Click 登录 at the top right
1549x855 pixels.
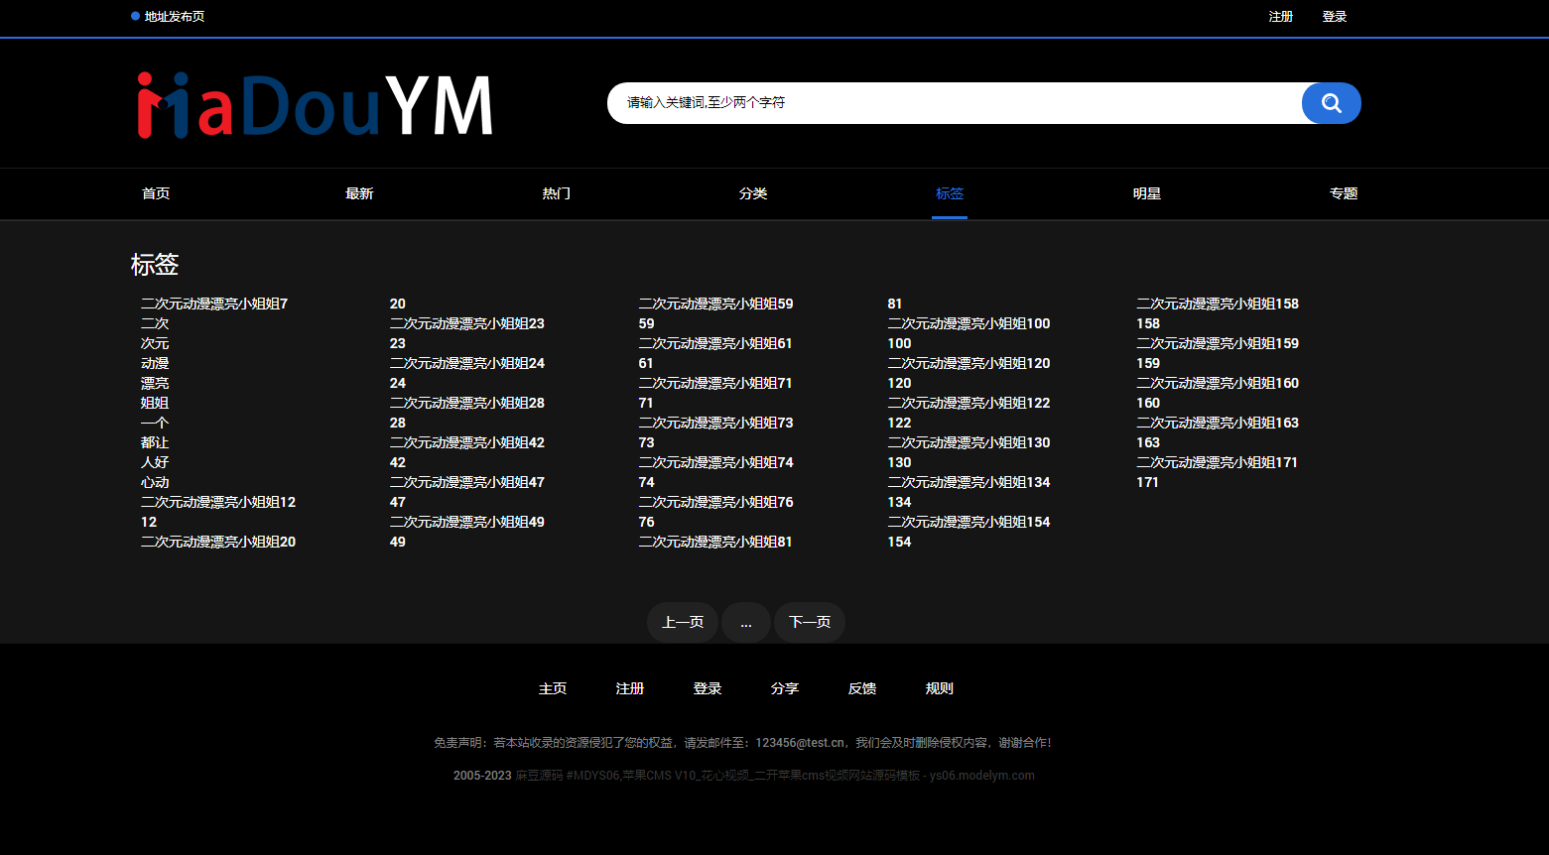point(1335,16)
